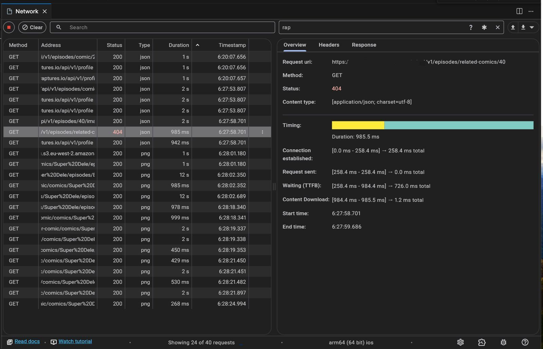
Task: Select the Network tab
Action: 26,11
